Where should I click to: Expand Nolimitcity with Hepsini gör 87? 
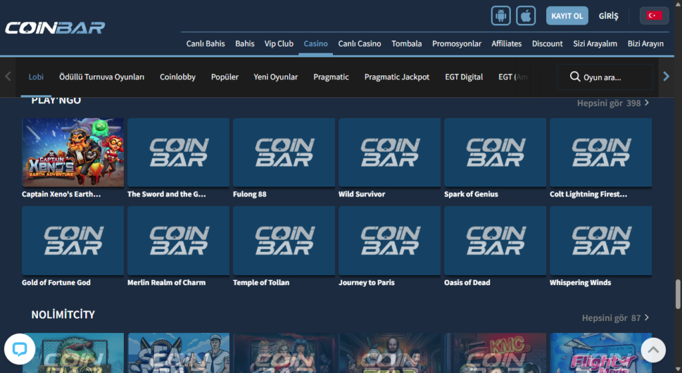coord(615,318)
